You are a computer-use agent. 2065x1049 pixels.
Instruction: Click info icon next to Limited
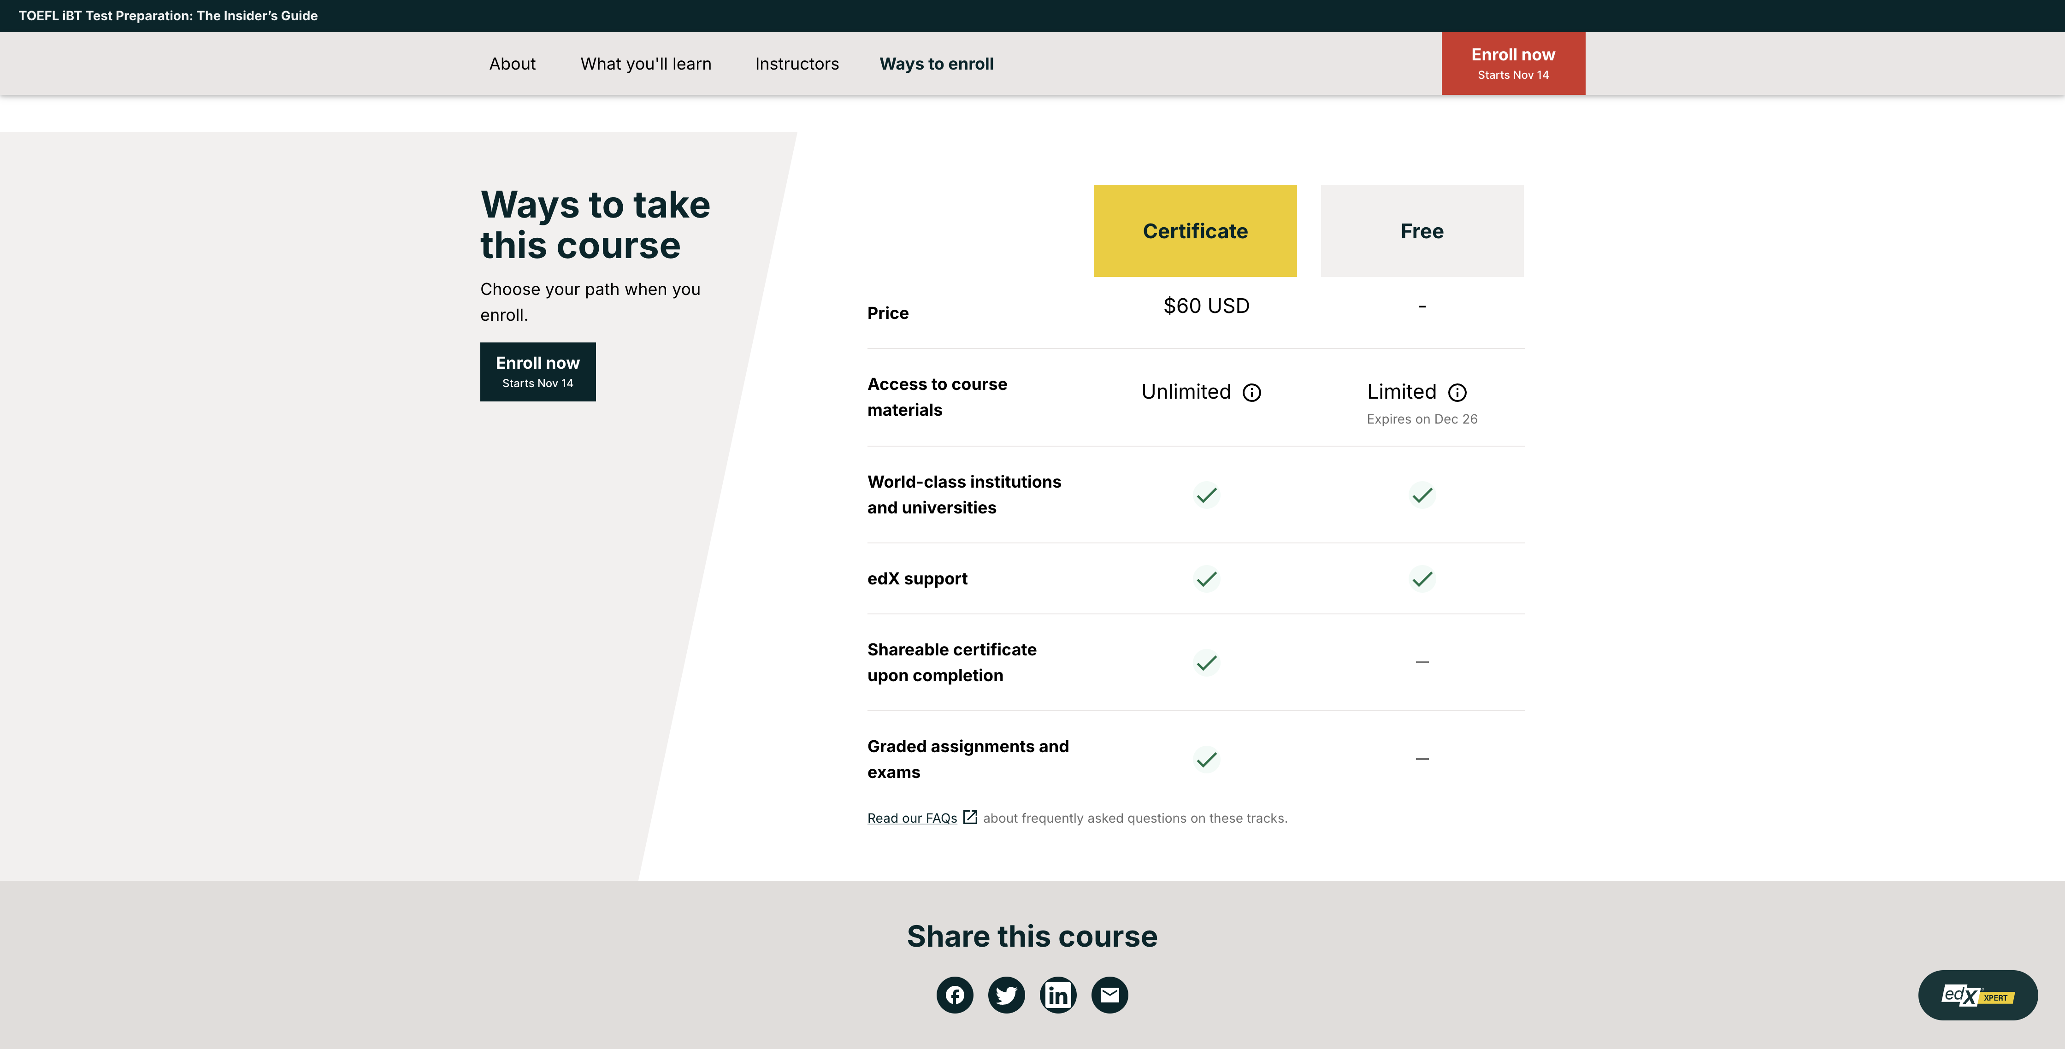[x=1457, y=393]
